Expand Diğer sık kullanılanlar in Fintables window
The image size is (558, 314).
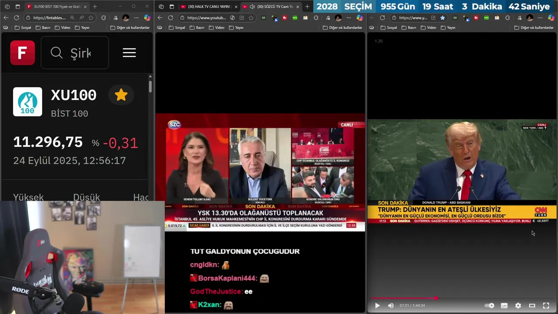tap(130, 27)
